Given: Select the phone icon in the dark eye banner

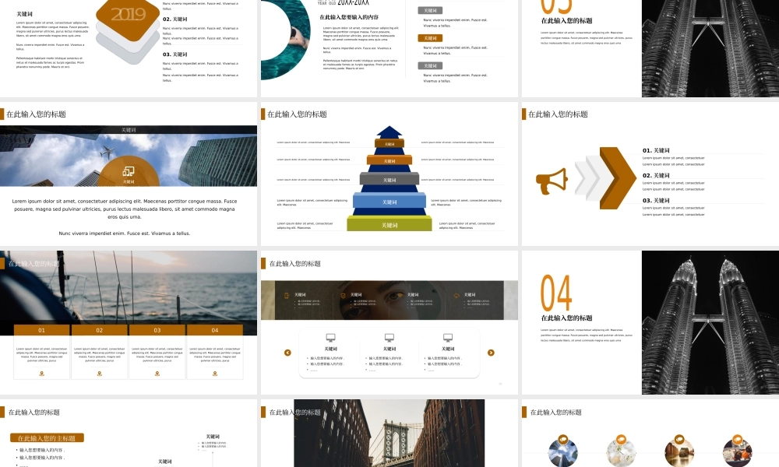Looking at the screenshot, I should (287, 296).
